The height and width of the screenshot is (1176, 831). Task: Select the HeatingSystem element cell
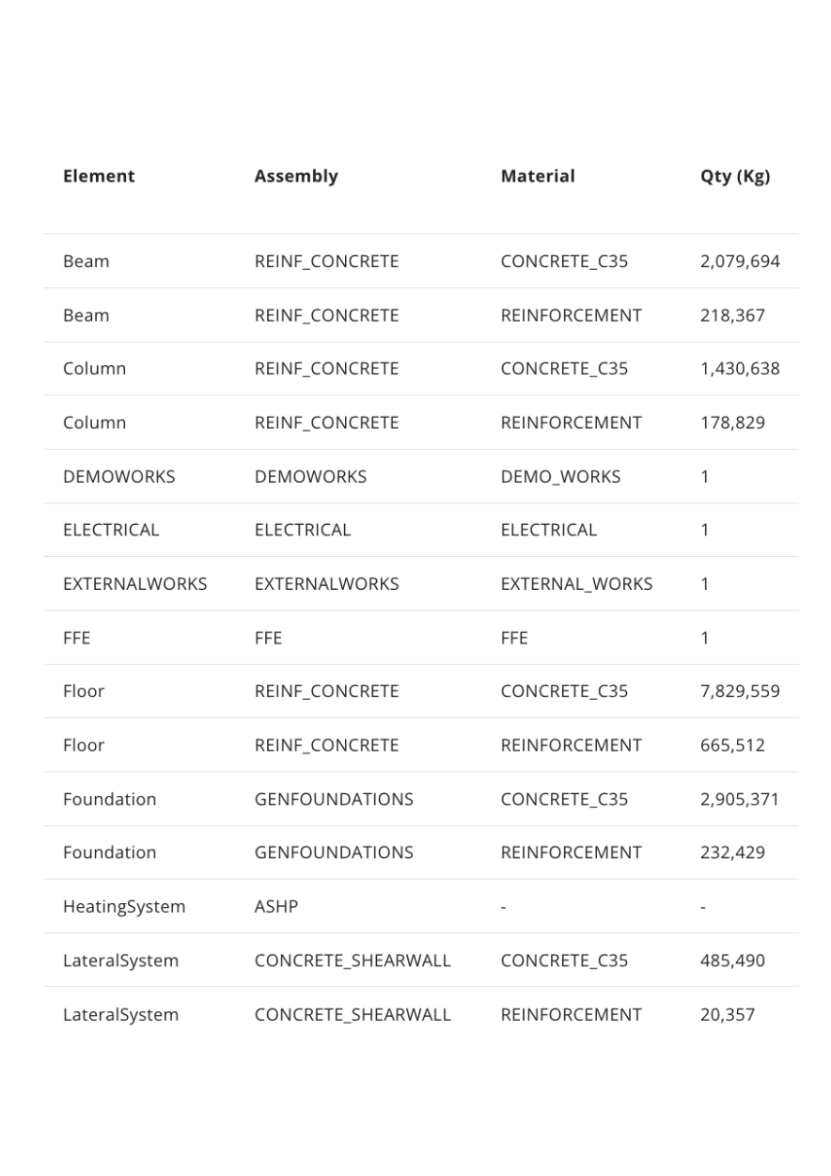click(124, 907)
